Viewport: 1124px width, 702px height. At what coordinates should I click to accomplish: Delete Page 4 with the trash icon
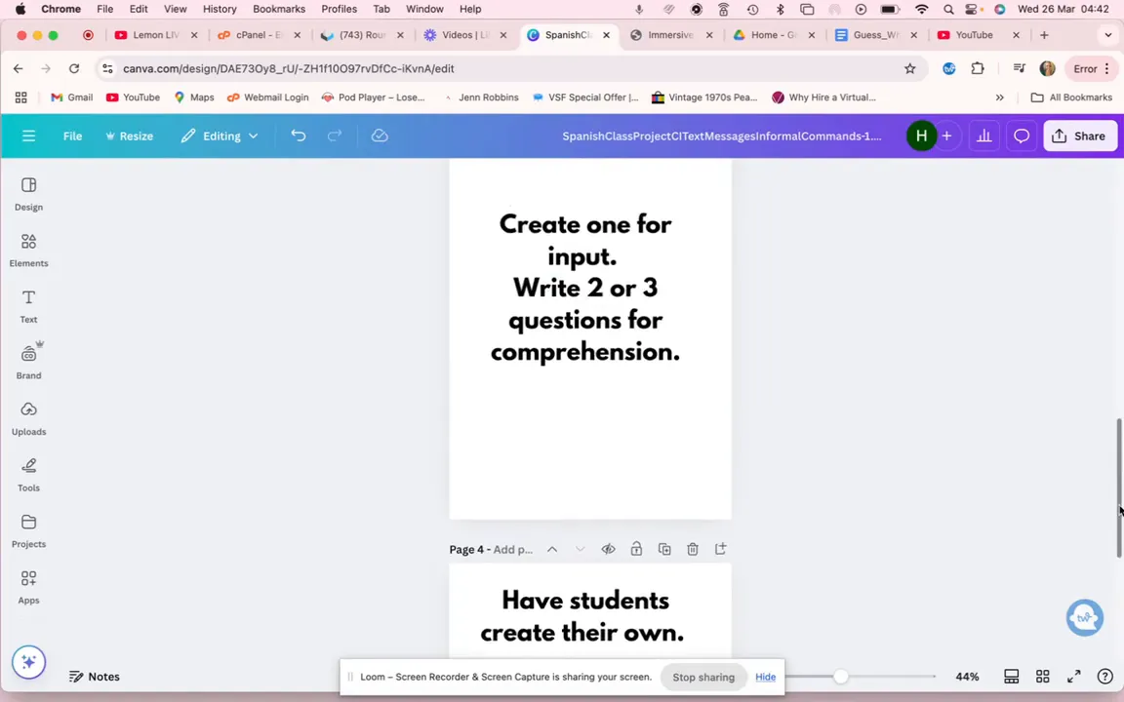[x=693, y=550]
